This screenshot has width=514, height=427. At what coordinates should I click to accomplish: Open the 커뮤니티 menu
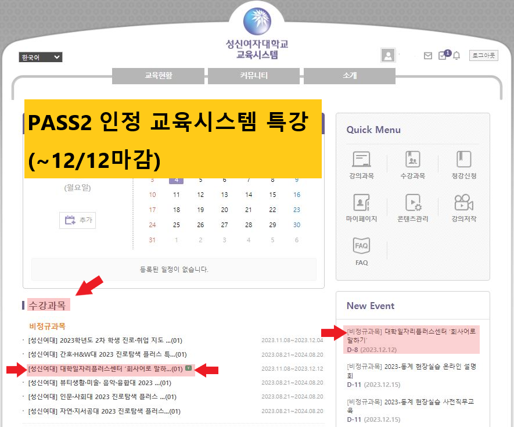pos(254,76)
